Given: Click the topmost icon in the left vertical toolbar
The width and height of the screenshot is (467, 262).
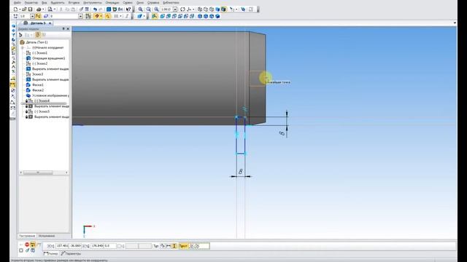Looking at the screenshot, I should (13, 26).
